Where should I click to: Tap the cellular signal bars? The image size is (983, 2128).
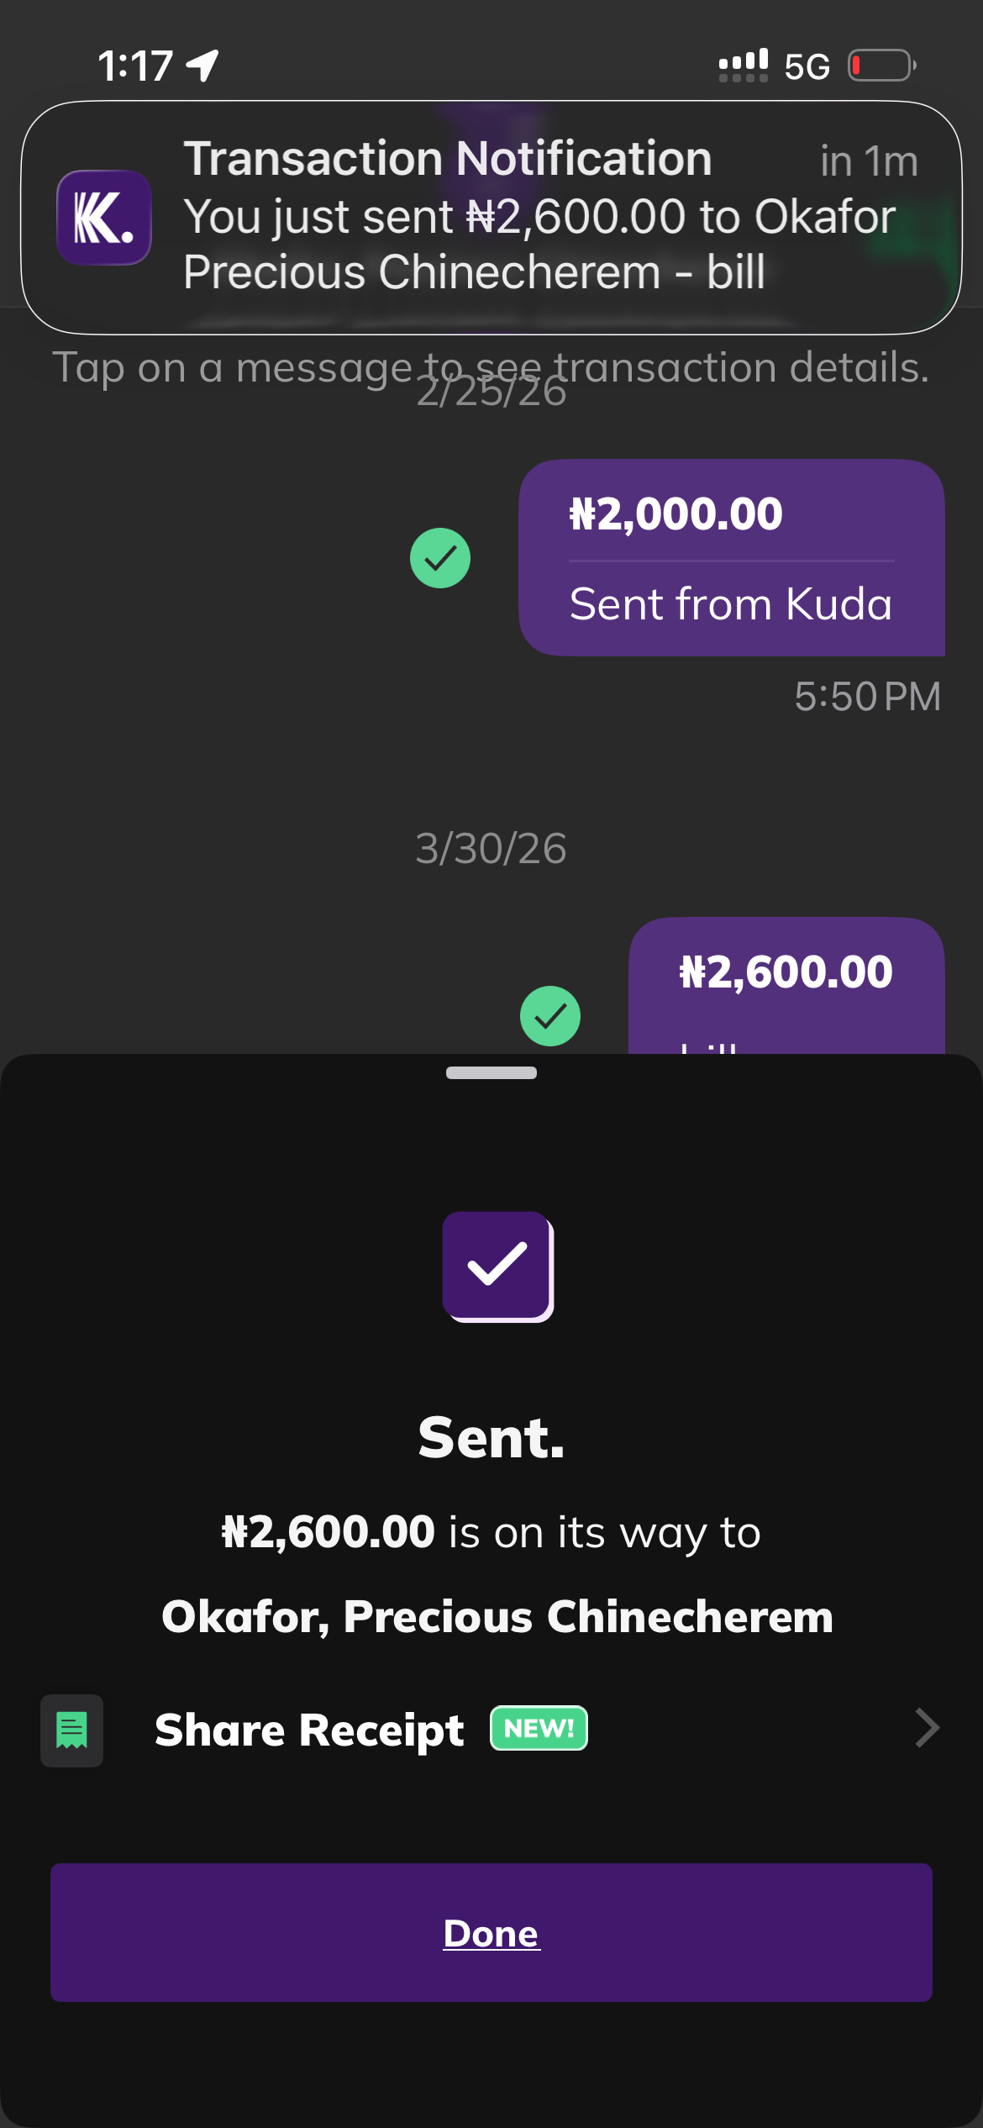point(743,66)
